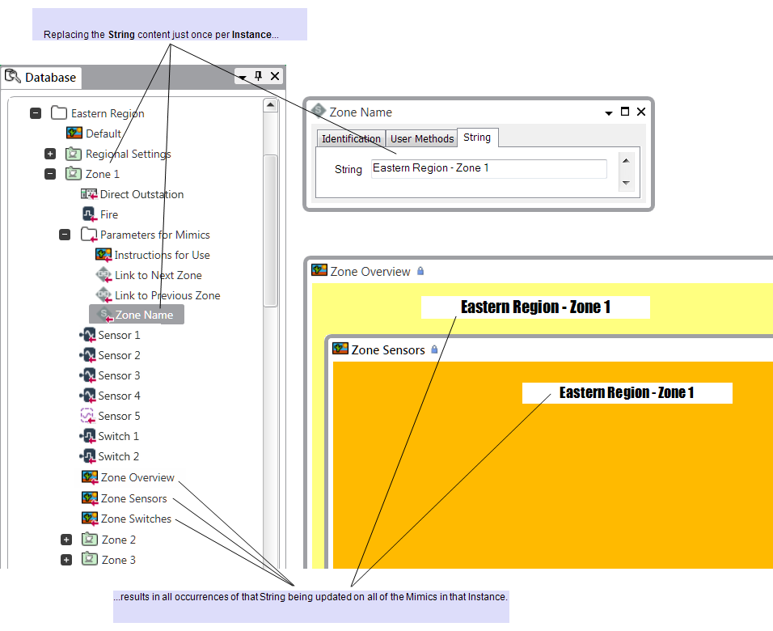Click the Sensor 1 analog point icon
The width and height of the screenshot is (773, 631).
(88, 335)
